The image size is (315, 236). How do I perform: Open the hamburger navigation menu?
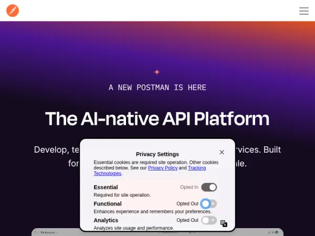(x=304, y=11)
